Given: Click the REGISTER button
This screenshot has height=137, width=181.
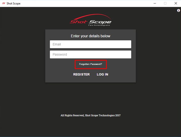Looking at the screenshot, I should tap(82, 75).
